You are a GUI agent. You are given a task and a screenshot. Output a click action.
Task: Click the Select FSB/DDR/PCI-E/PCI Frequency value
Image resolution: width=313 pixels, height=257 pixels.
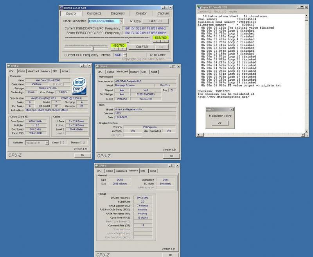(146, 33)
